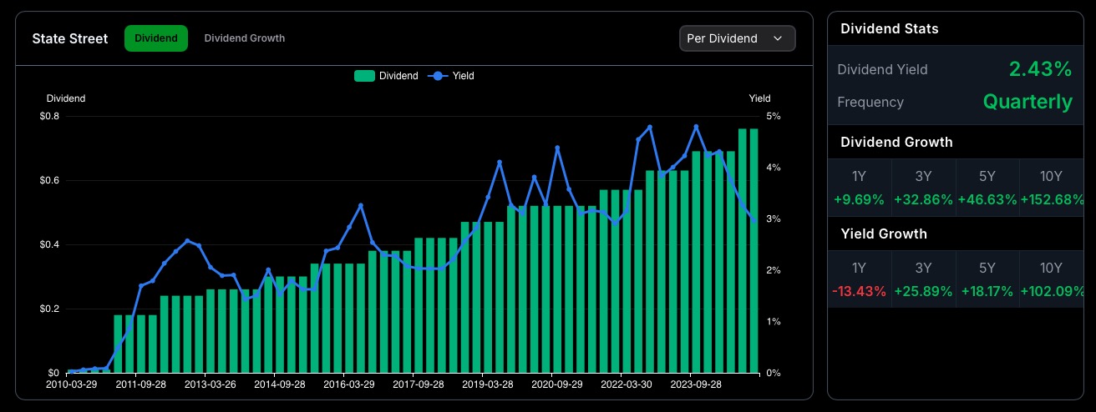The height and width of the screenshot is (412, 1096).
Task: Toggle the Yield series in legend
Action: tap(452, 76)
